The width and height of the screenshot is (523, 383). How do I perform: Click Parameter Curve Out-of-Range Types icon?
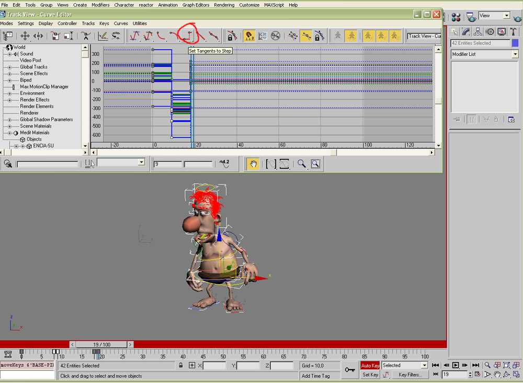click(x=263, y=36)
